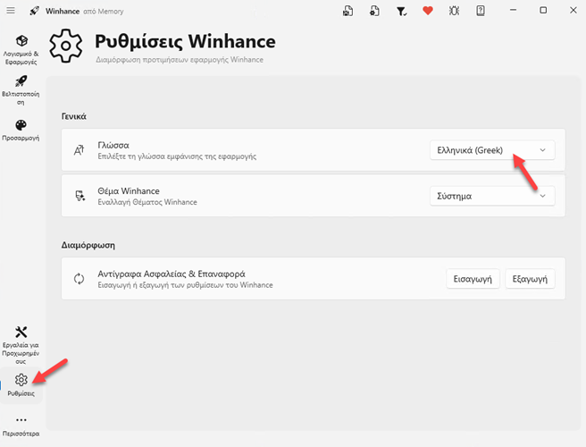Click the bug report icon

coord(454,11)
